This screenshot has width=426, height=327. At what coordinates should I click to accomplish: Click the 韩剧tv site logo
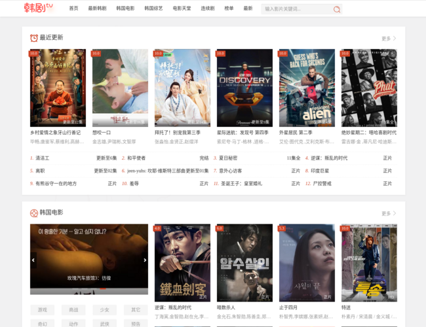[x=38, y=8]
